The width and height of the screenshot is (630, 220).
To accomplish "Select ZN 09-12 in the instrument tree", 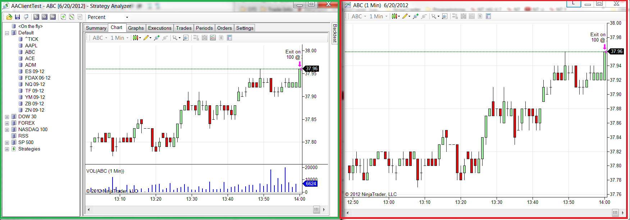I will (x=35, y=110).
